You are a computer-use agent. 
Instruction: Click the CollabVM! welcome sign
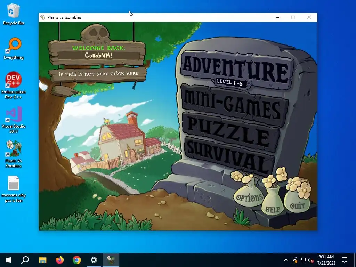tap(98, 52)
